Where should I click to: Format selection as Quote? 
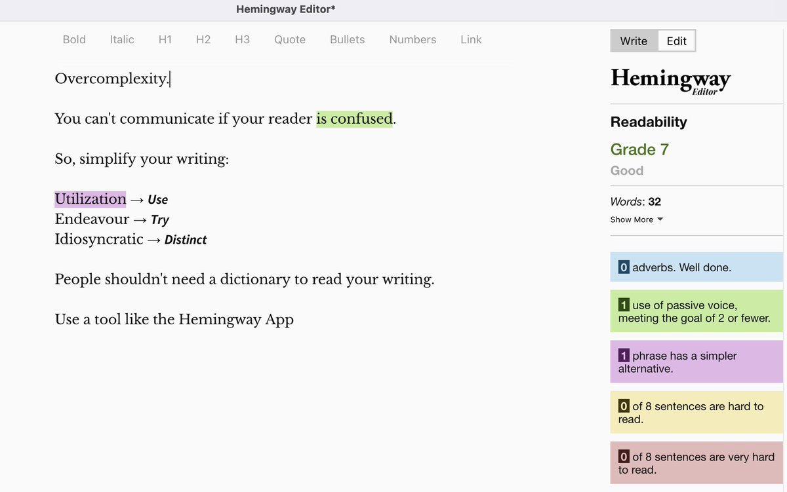pyautogui.click(x=290, y=39)
